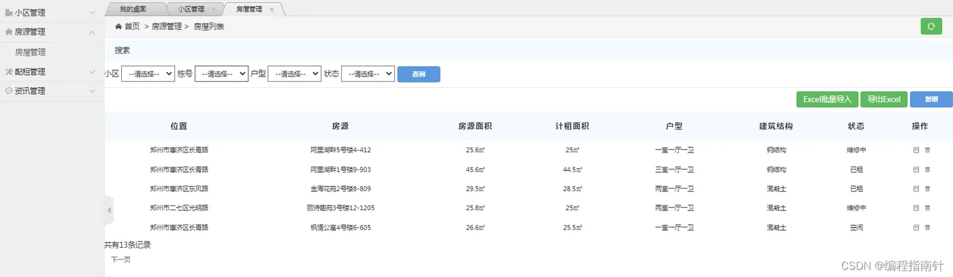Click the 26.6㎡ area cell
Image resolution: width=953 pixels, height=277 pixels.
475,227
